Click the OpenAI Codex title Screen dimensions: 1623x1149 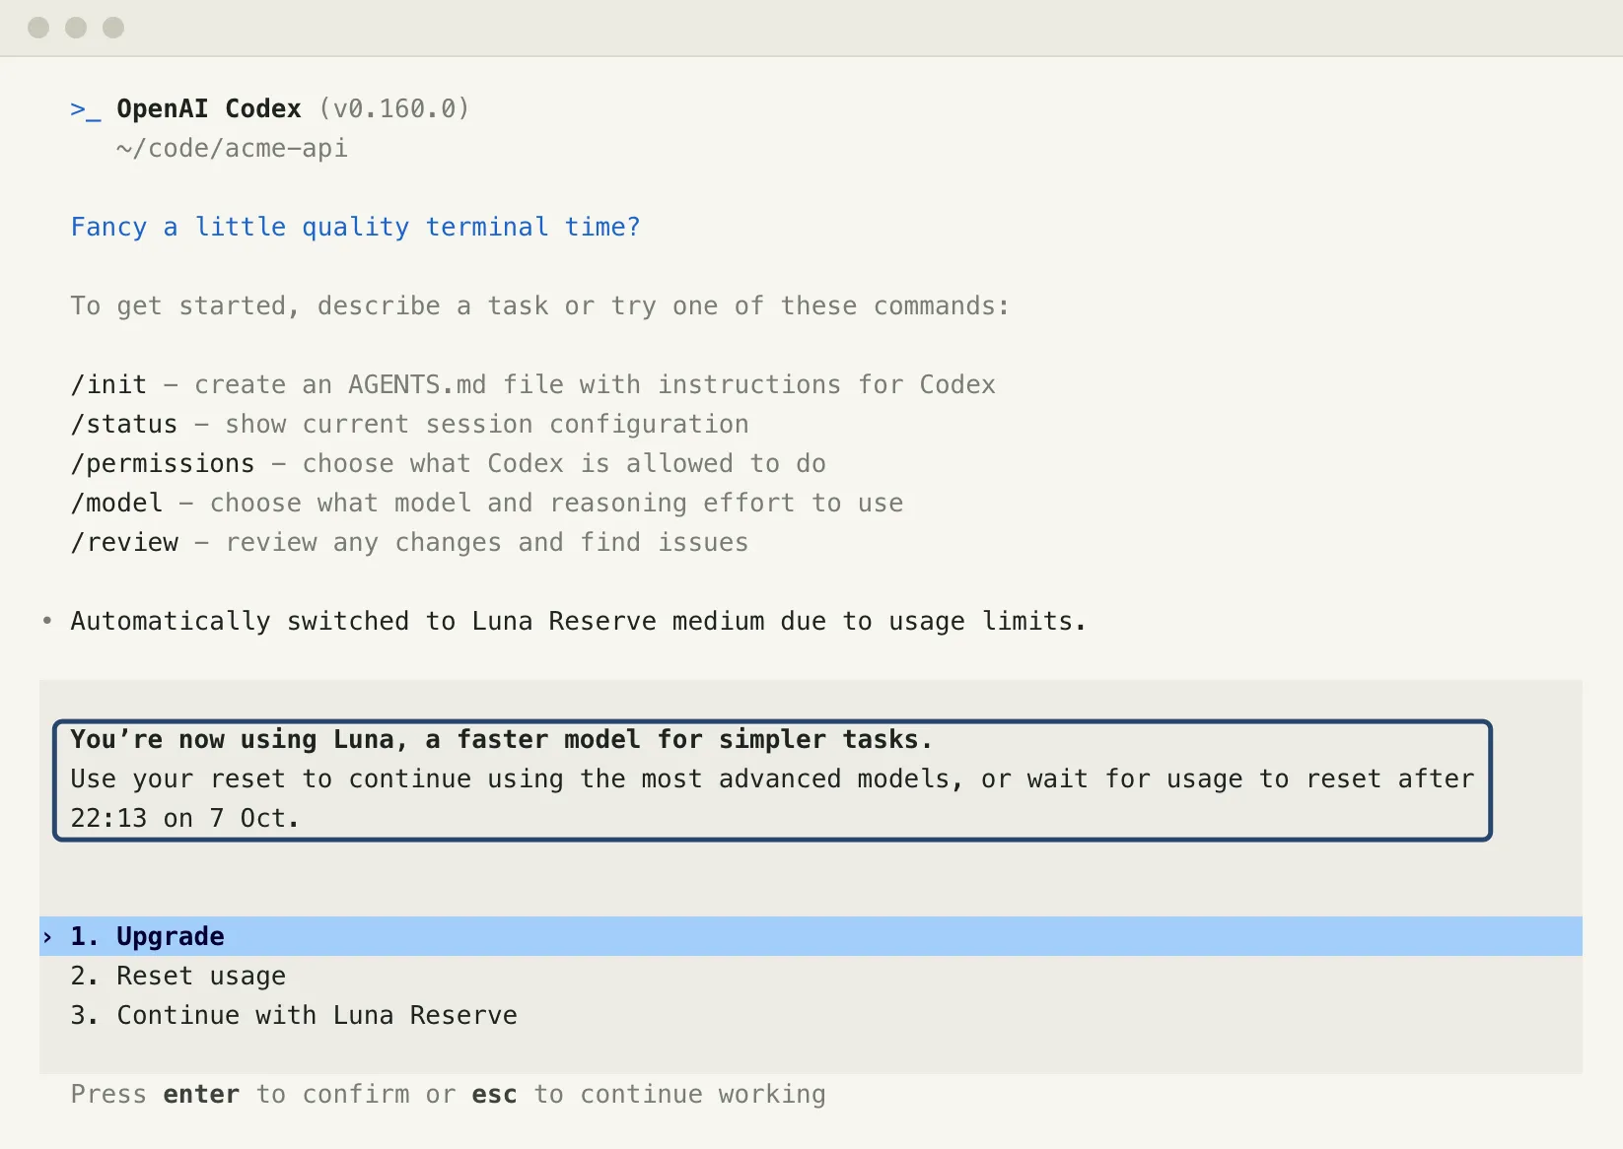(x=209, y=108)
